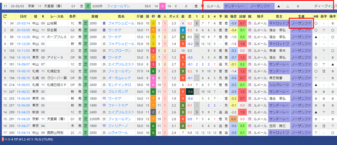Click the 条件 column header
The image size is (337, 145).
[72, 16]
